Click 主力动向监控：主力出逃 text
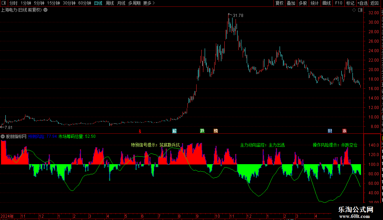 pyautogui.click(x=263, y=145)
